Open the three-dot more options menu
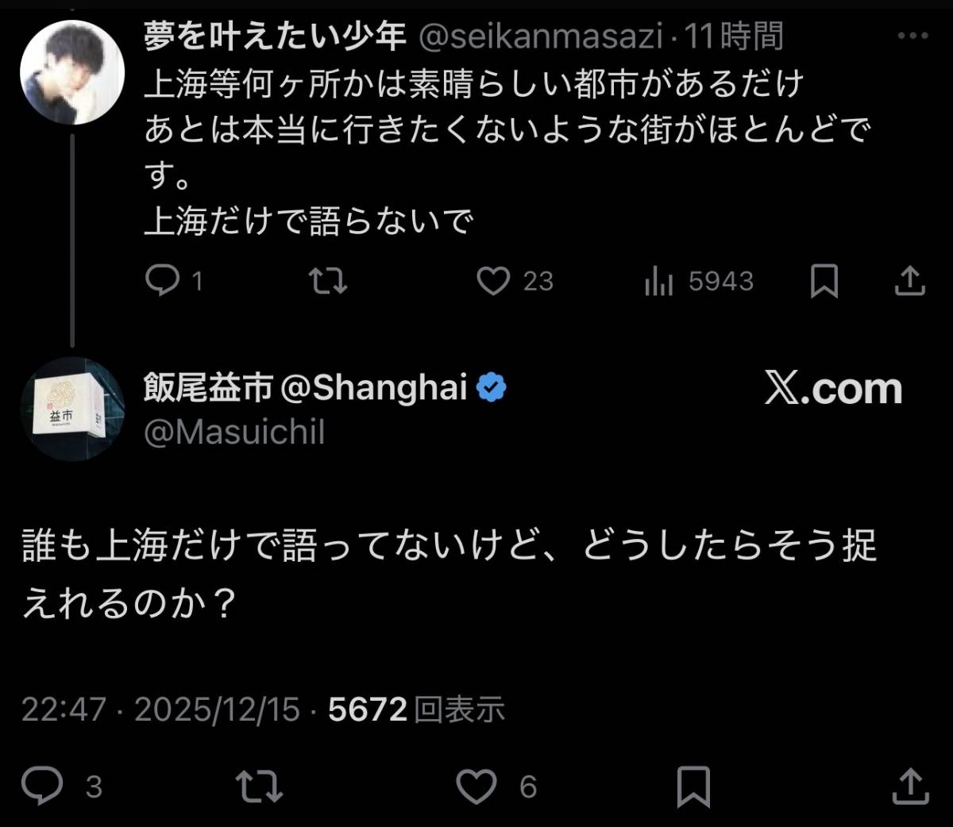The image size is (953, 827). coord(912,37)
